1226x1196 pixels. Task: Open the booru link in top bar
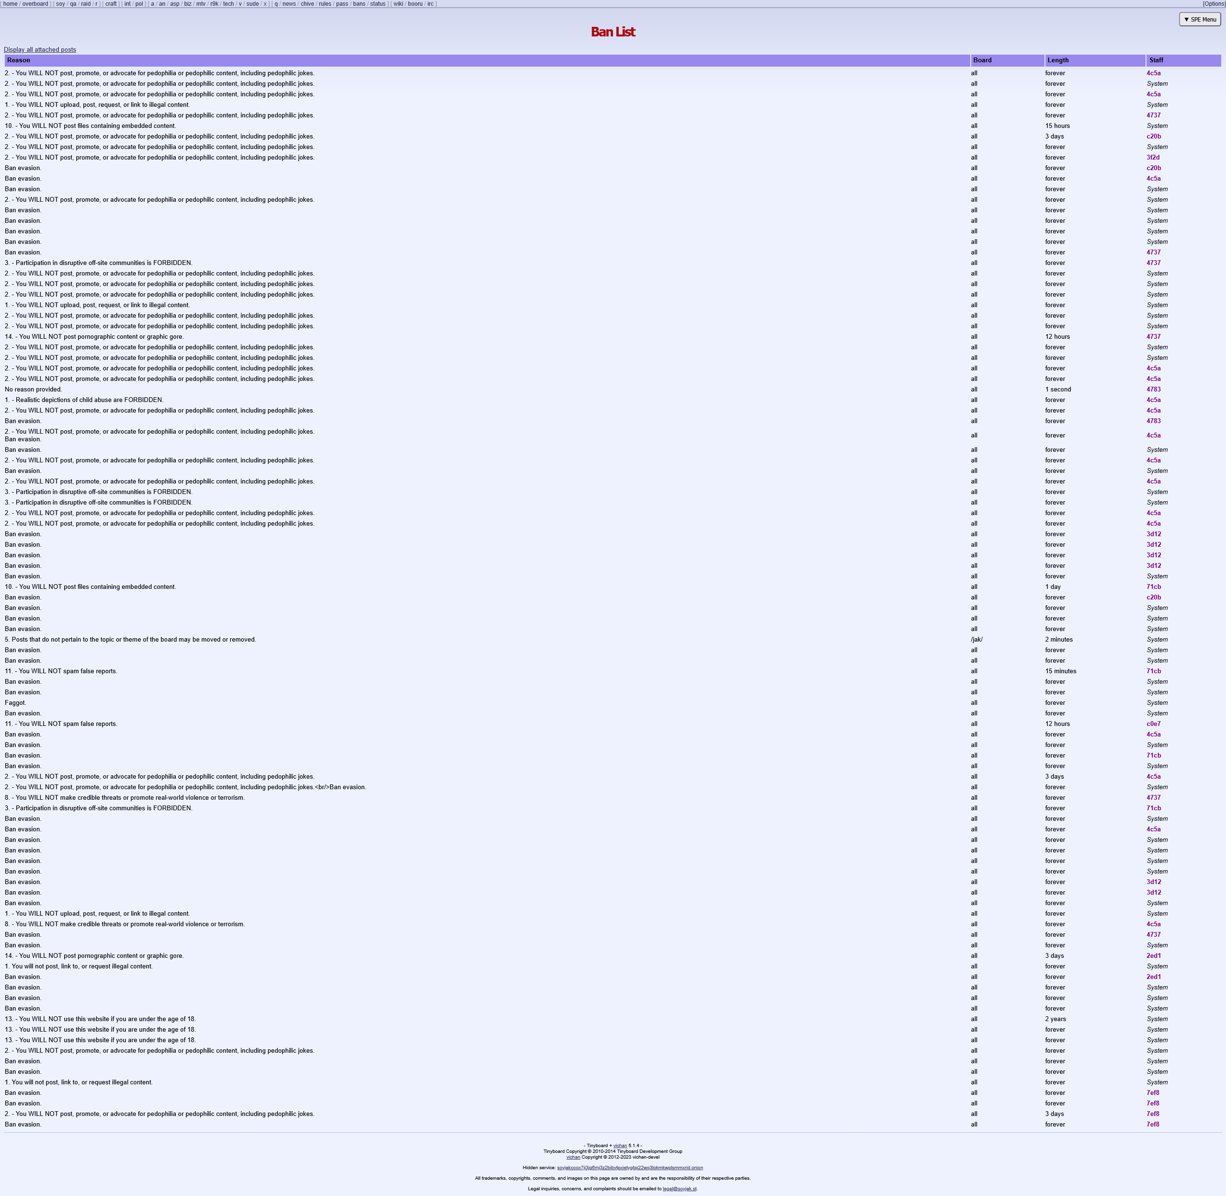pos(415,4)
